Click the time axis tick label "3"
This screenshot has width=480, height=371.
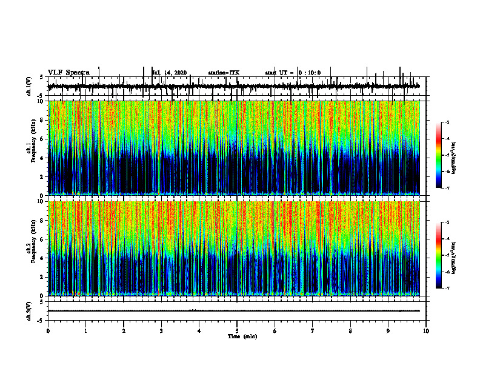[161, 331]
